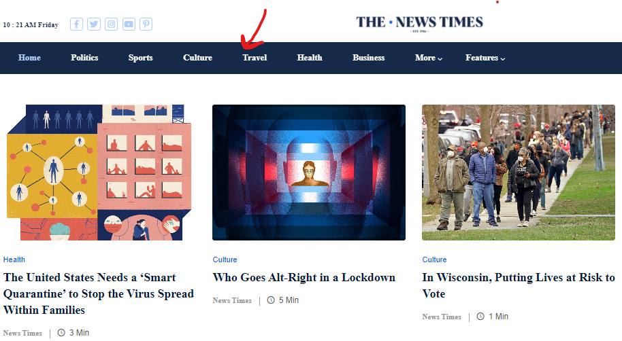Viewport: 622px width, 341px height.
Task: Open the Smart Quarantine article headline
Action: coord(99,293)
